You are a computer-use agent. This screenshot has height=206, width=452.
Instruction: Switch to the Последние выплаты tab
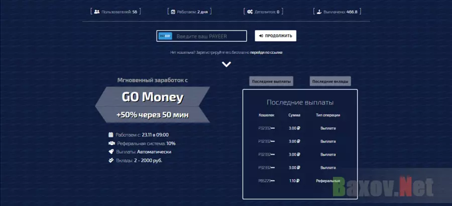[x=271, y=81]
